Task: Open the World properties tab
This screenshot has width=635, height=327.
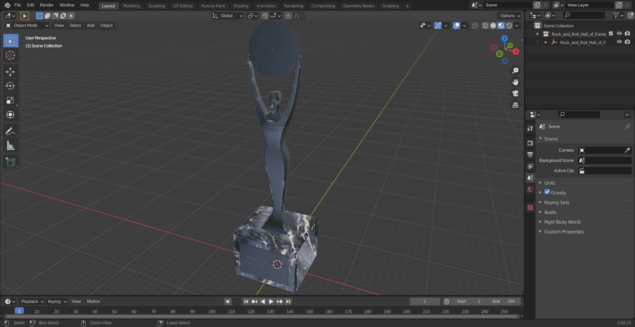Action: (x=530, y=189)
